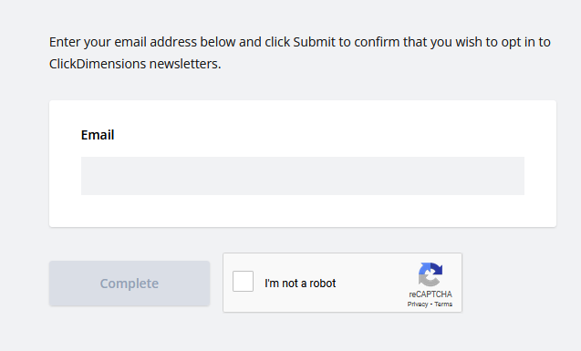Image resolution: width=581 pixels, height=351 pixels.
Task: Click the reCAPTCHA text under the logo
Action: (x=431, y=294)
